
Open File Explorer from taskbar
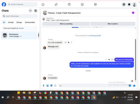pyautogui.click(x=24, y=93)
